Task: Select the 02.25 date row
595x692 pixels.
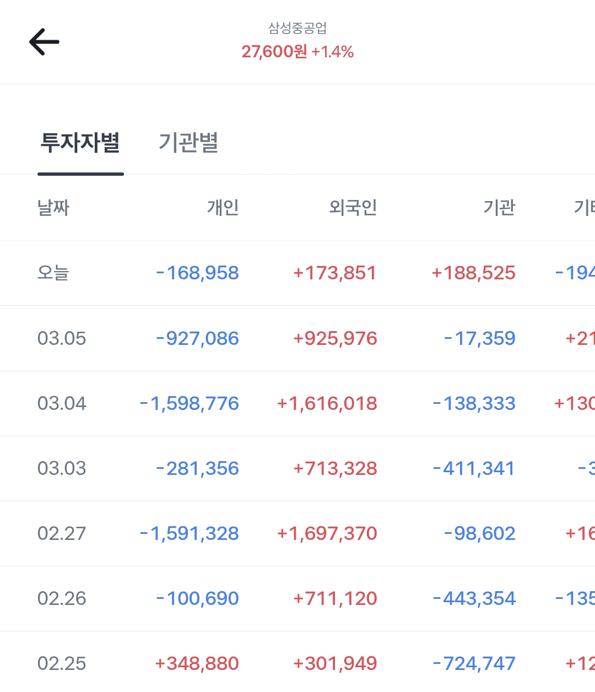Action: coord(62,663)
